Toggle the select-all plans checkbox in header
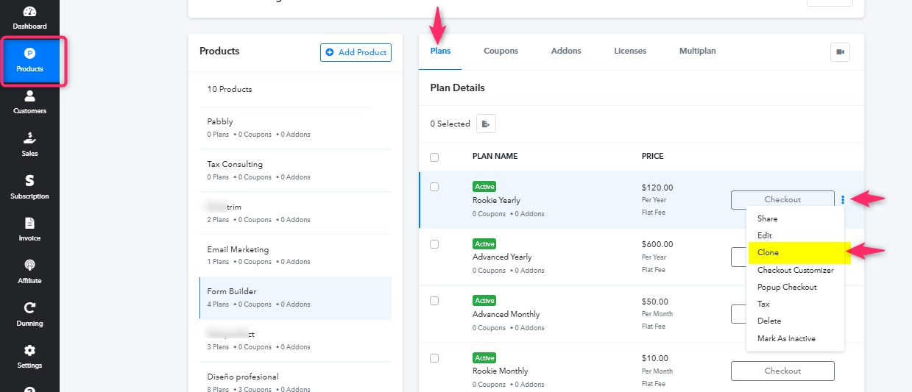This screenshot has height=392, width=912. tap(434, 157)
